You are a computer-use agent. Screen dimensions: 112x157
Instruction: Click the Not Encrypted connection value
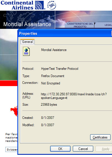(51, 83)
